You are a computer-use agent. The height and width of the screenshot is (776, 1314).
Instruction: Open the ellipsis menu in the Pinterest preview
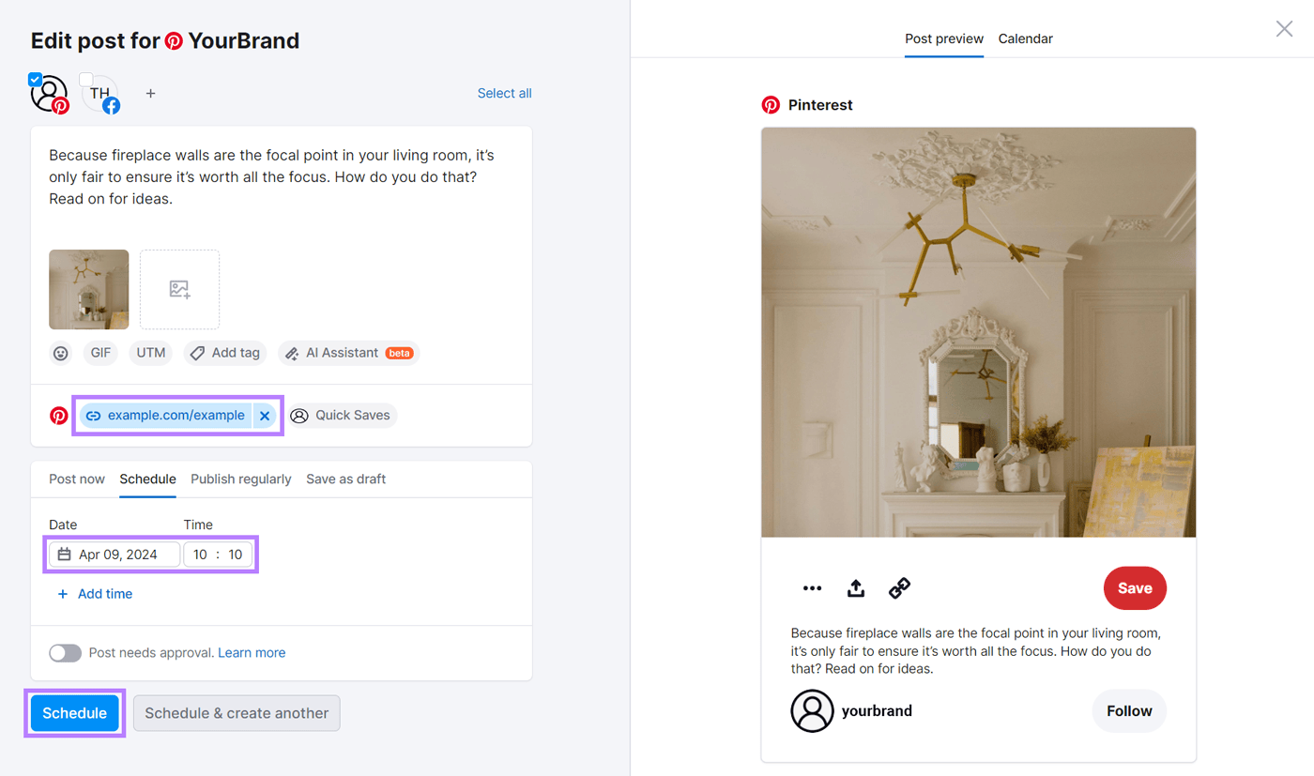point(811,587)
